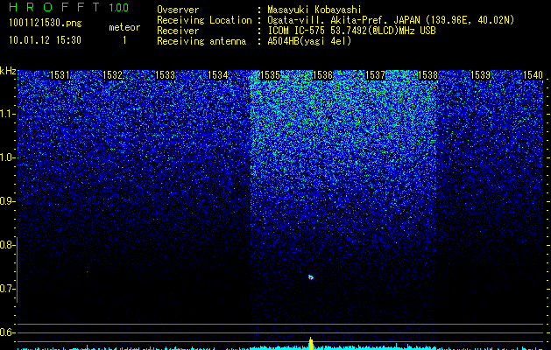The width and height of the screenshot is (551, 350).
Task: Click the Ovserver field label
Action: coord(178,10)
